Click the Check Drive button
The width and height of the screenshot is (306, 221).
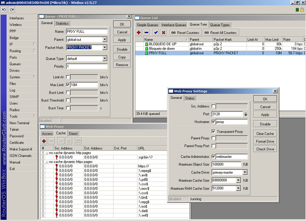point(265,149)
